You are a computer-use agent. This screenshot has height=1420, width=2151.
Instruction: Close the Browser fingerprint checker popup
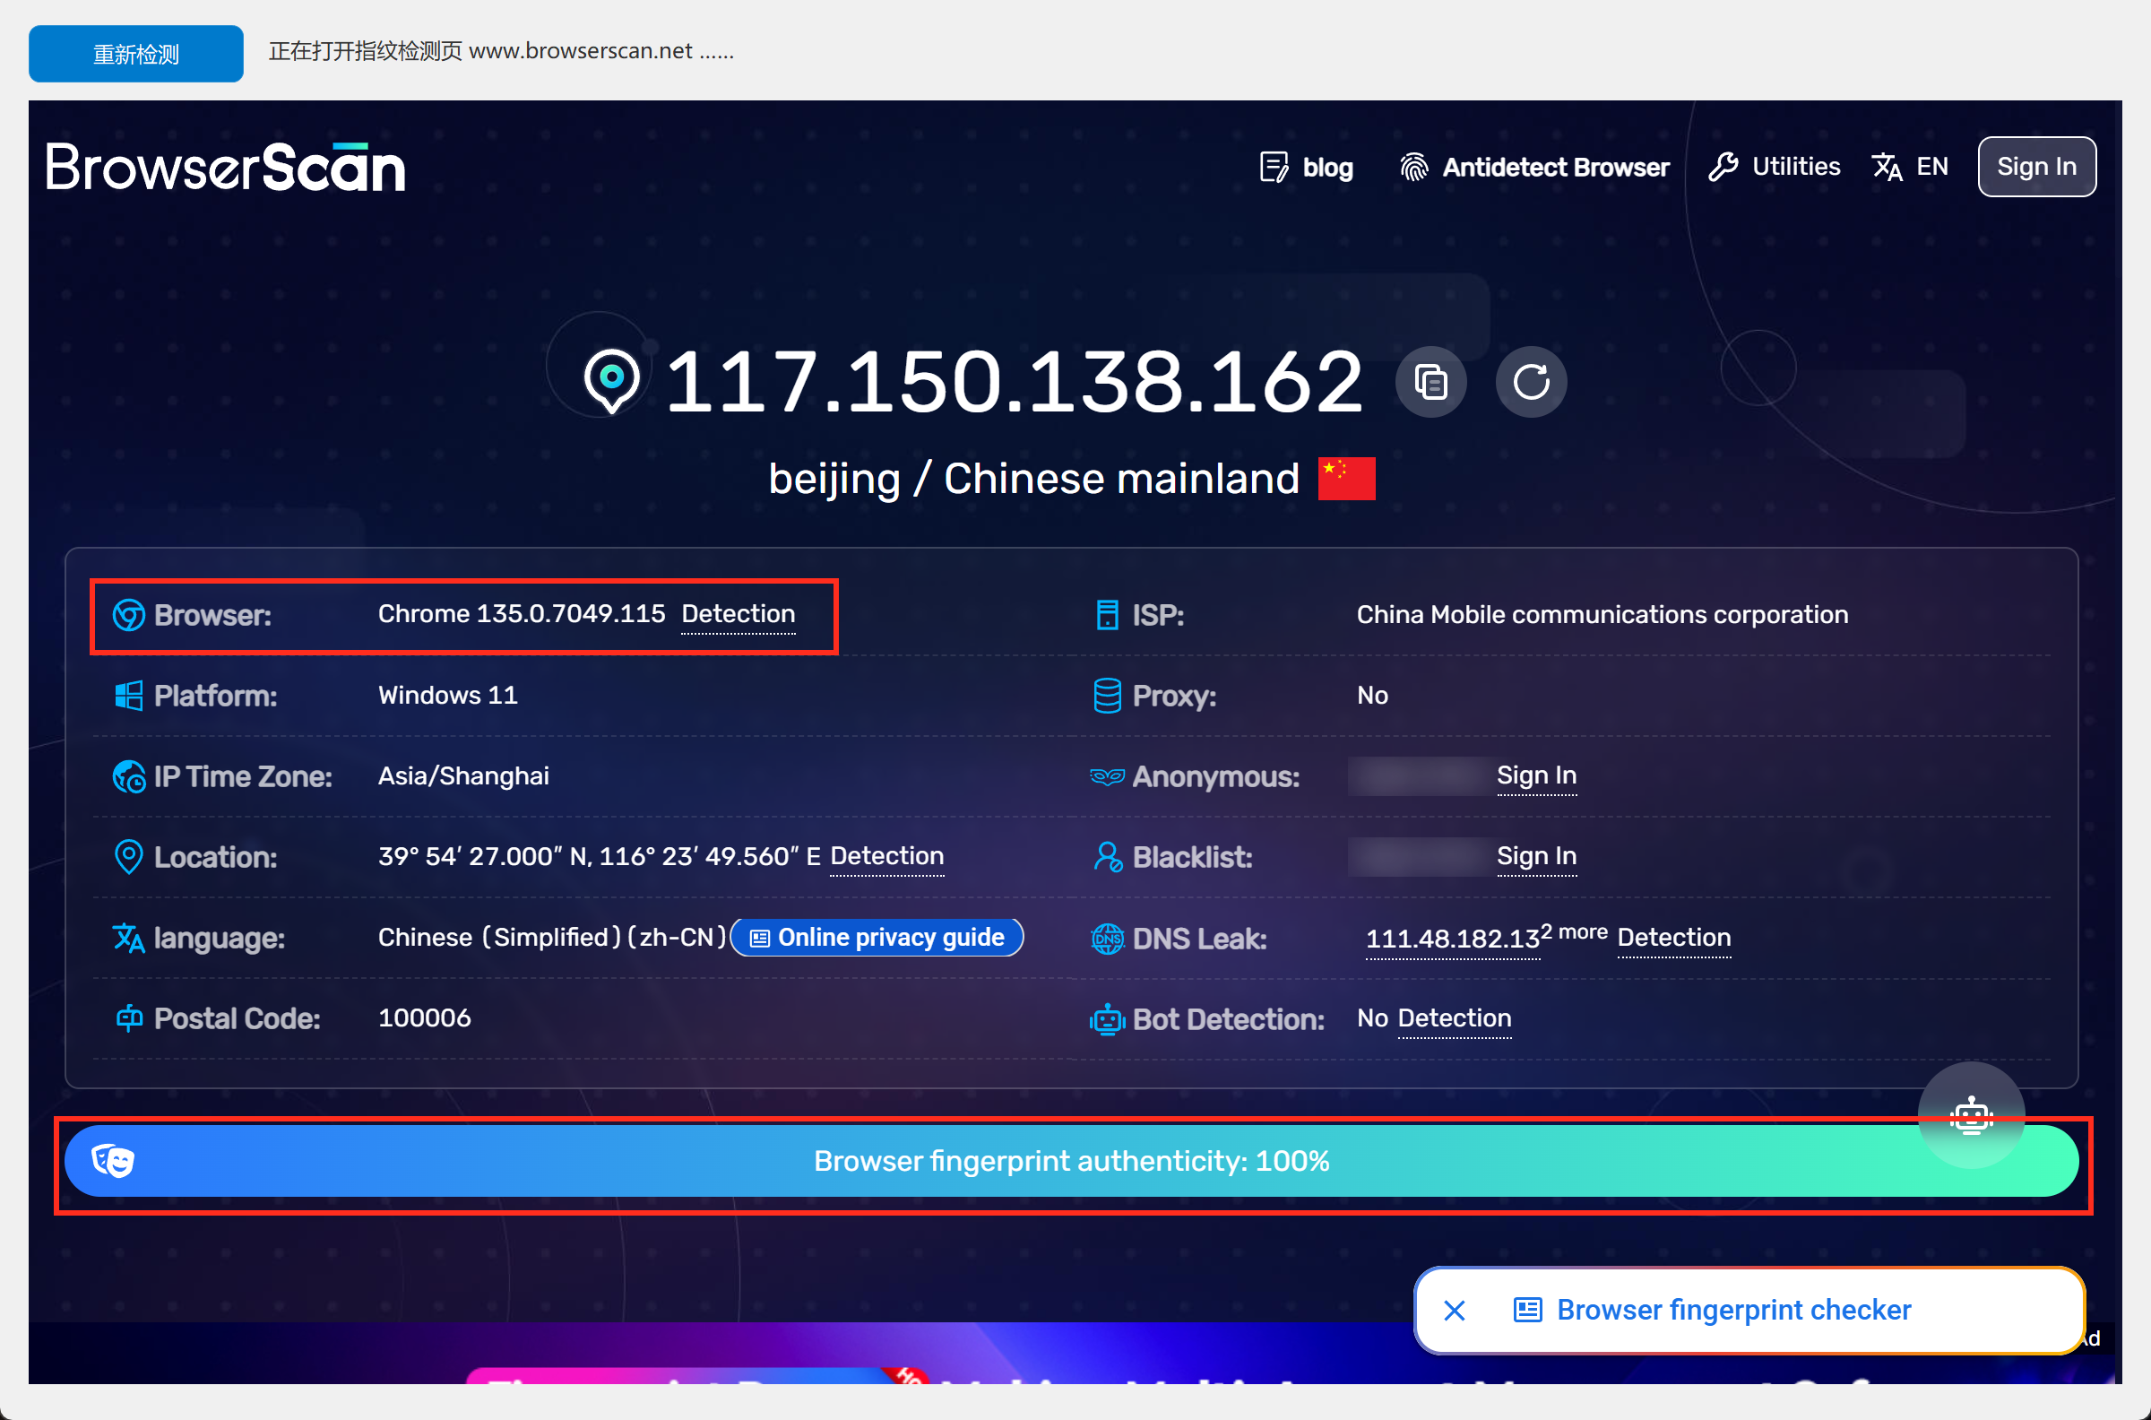[1455, 1311]
